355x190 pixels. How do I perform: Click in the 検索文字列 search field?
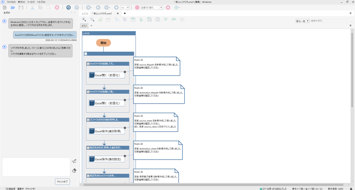point(328,21)
